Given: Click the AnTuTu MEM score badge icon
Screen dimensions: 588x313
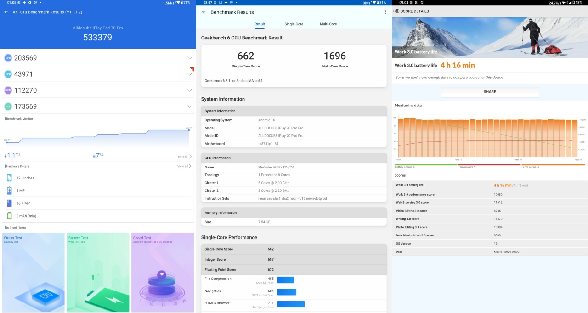Looking at the screenshot, I should point(8,90).
